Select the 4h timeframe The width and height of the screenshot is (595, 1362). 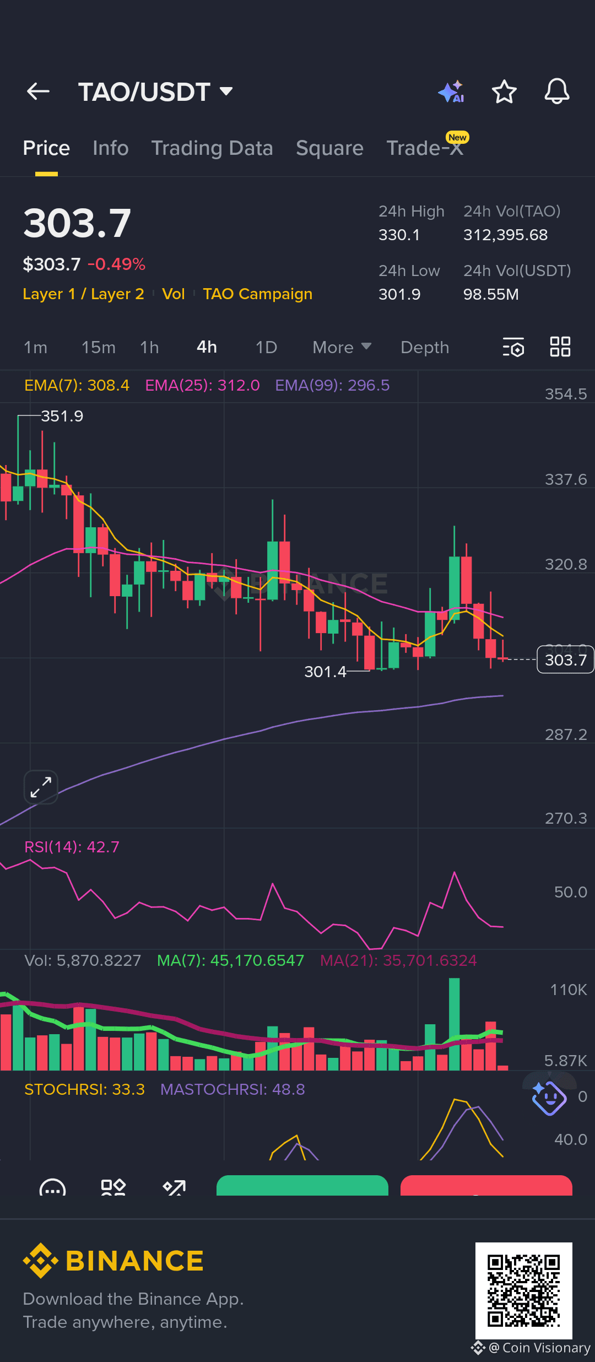(207, 347)
